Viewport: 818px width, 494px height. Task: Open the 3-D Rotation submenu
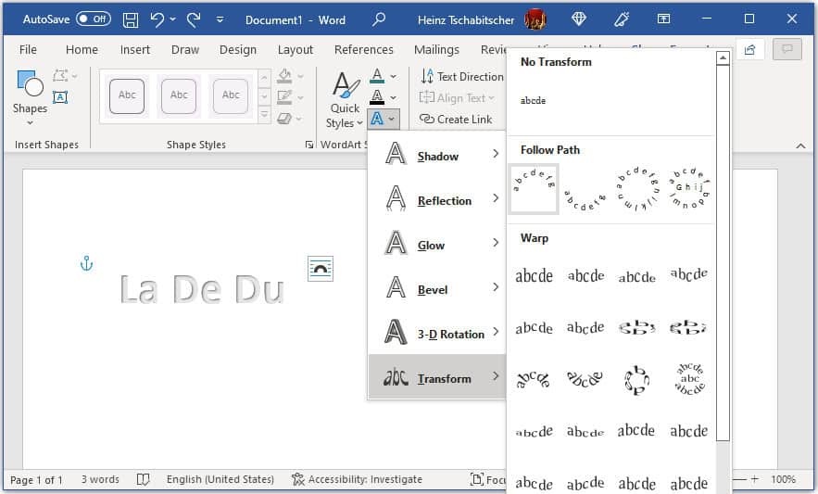point(437,333)
